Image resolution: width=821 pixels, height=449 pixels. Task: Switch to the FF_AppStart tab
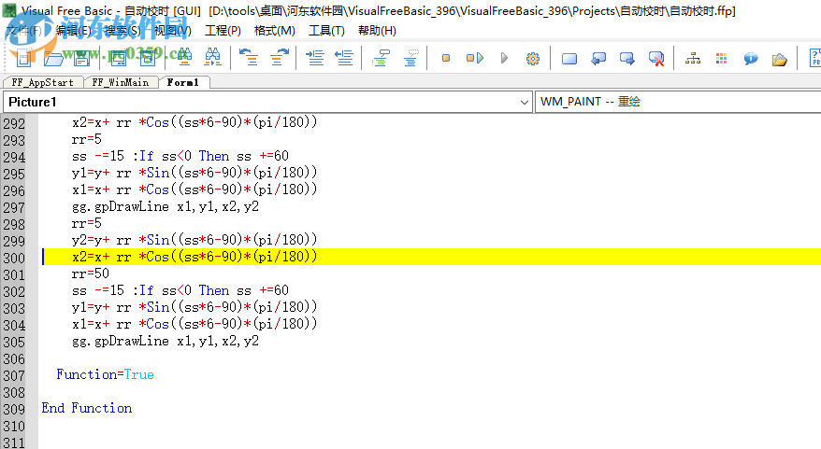43,82
